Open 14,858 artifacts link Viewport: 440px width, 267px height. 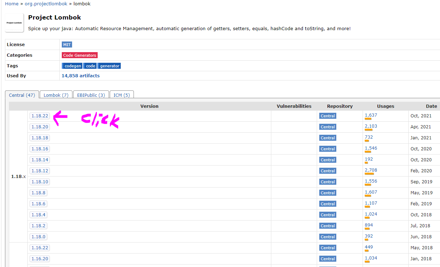click(x=81, y=76)
